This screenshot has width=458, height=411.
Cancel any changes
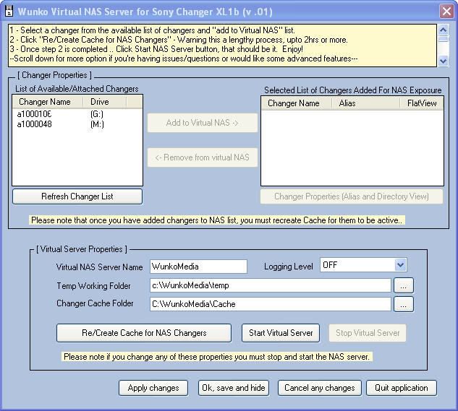pos(320,388)
